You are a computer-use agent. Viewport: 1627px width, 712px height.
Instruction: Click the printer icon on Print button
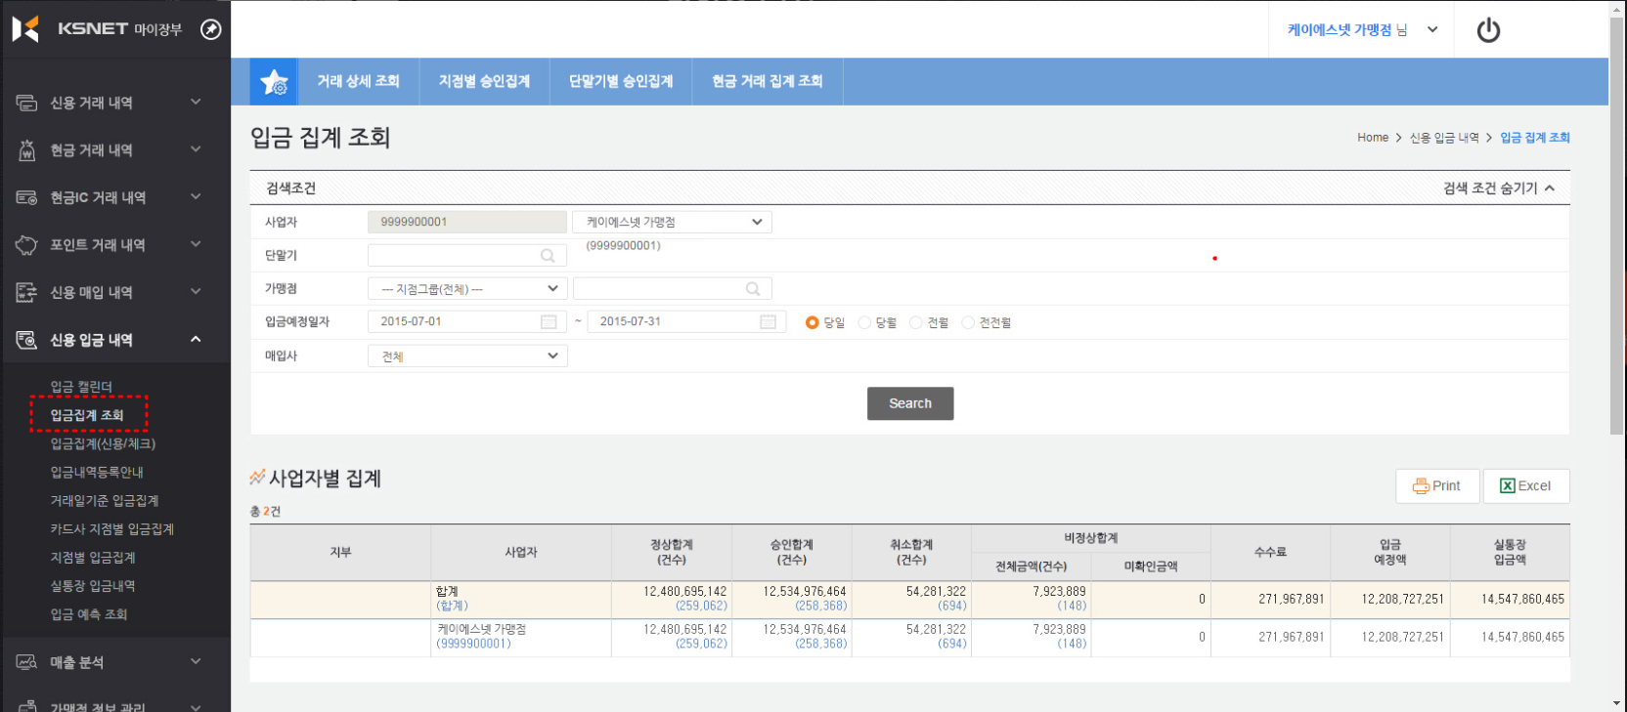(1421, 486)
